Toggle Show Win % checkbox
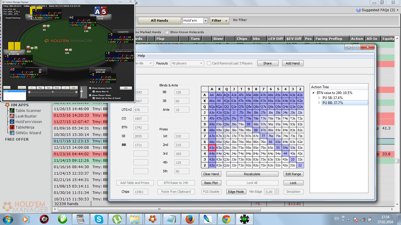 (x=94, y=91)
